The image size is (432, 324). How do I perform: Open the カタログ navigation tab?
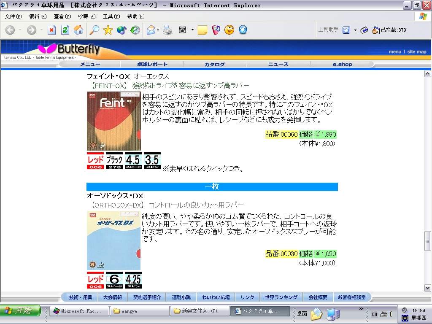click(215, 64)
